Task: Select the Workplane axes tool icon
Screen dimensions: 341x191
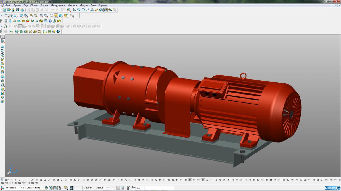Action: (x=74, y=10)
